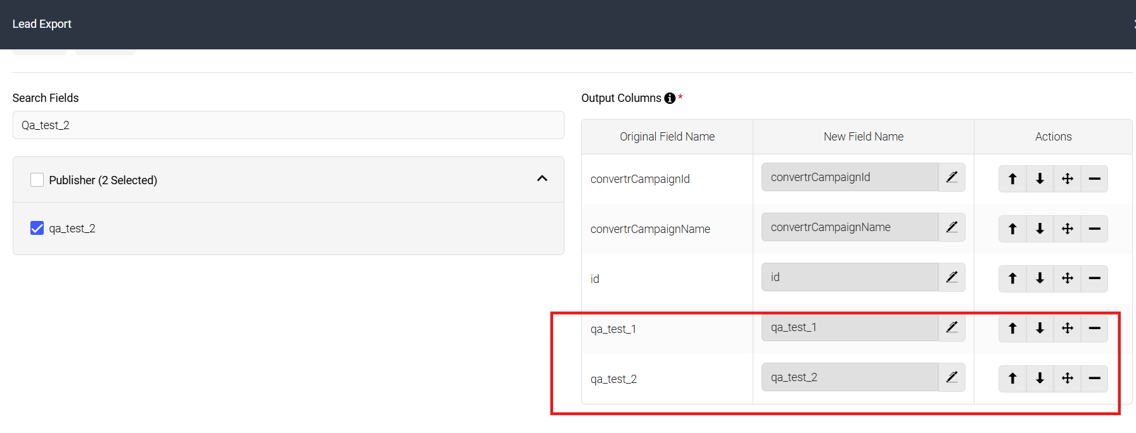
Task: Click the qa_test_2 new name field
Action: [850, 377]
